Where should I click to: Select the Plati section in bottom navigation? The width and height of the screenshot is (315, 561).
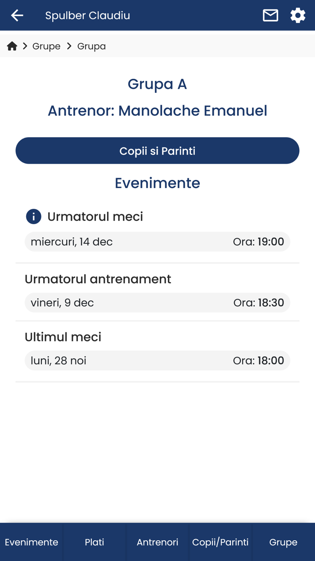click(x=94, y=543)
